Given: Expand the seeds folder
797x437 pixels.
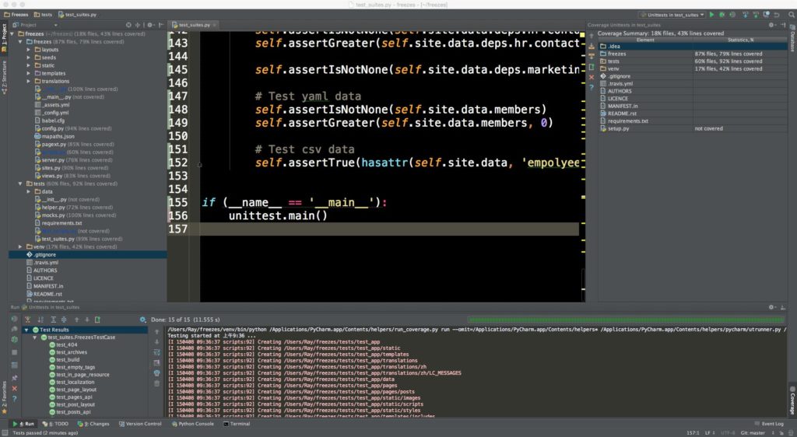Looking at the screenshot, I should click(29, 58).
